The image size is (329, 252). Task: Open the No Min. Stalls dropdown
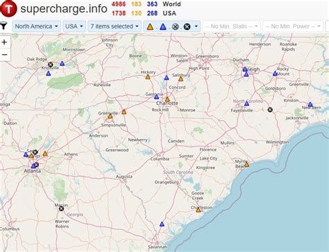point(232,26)
